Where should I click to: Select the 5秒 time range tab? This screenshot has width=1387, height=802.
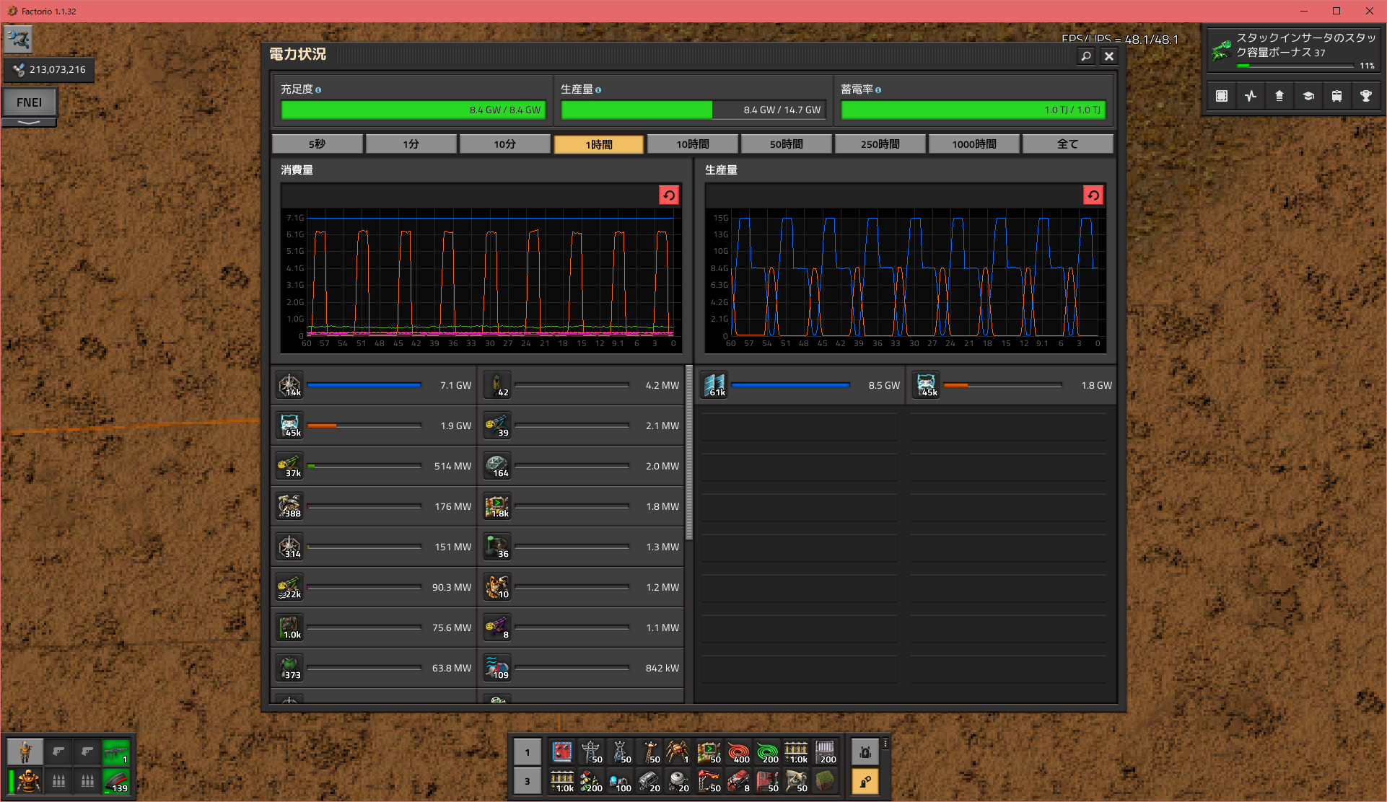click(318, 144)
